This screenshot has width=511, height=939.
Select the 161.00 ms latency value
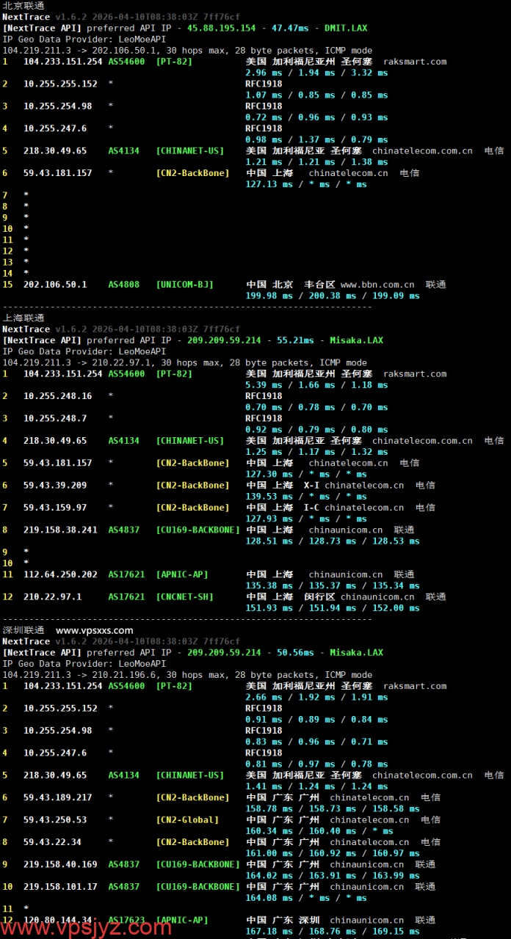click(269, 854)
